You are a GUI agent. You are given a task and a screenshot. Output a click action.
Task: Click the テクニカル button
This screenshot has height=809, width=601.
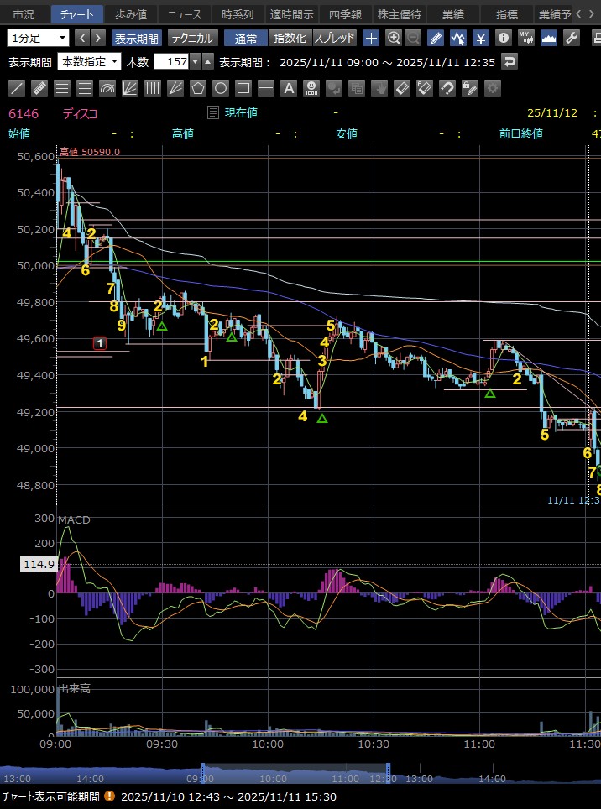(x=193, y=38)
